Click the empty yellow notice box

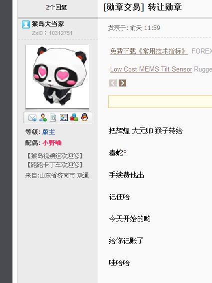[x=160, y=101]
